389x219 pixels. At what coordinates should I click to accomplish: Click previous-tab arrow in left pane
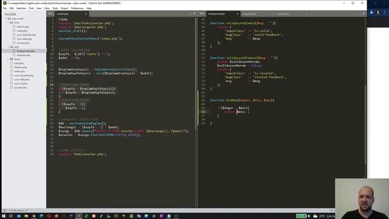pyautogui.click(x=49, y=14)
